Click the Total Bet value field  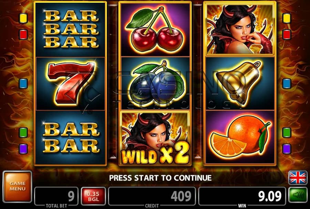pyautogui.click(x=56, y=196)
